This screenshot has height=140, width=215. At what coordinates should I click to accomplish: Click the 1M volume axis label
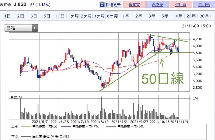195,98
